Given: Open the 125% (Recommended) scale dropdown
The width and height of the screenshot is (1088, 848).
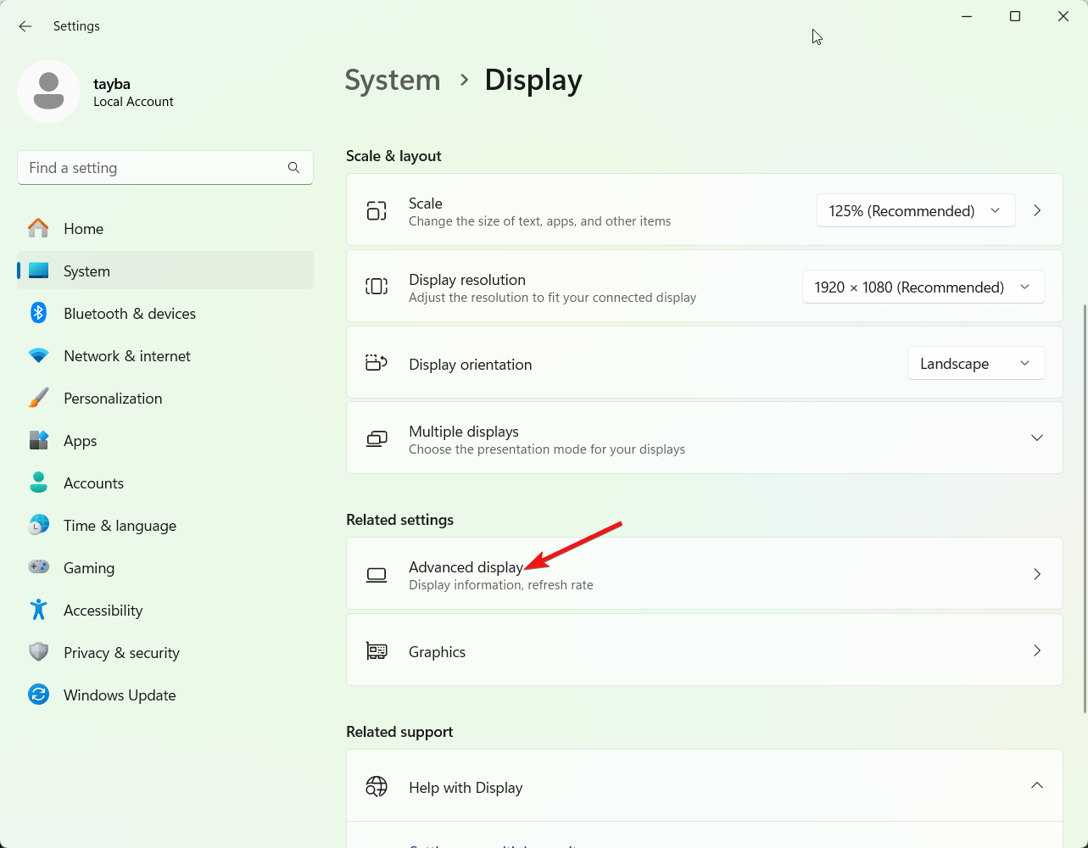Looking at the screenshot, I should pos(916,210).
